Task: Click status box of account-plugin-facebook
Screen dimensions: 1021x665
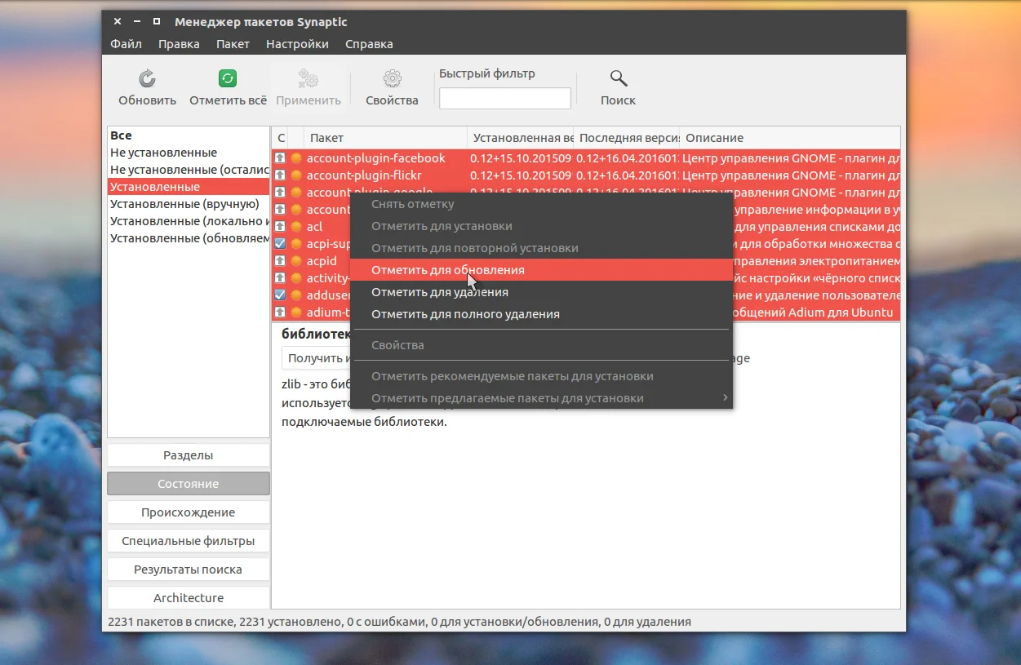Action: [x=280, y=157]
